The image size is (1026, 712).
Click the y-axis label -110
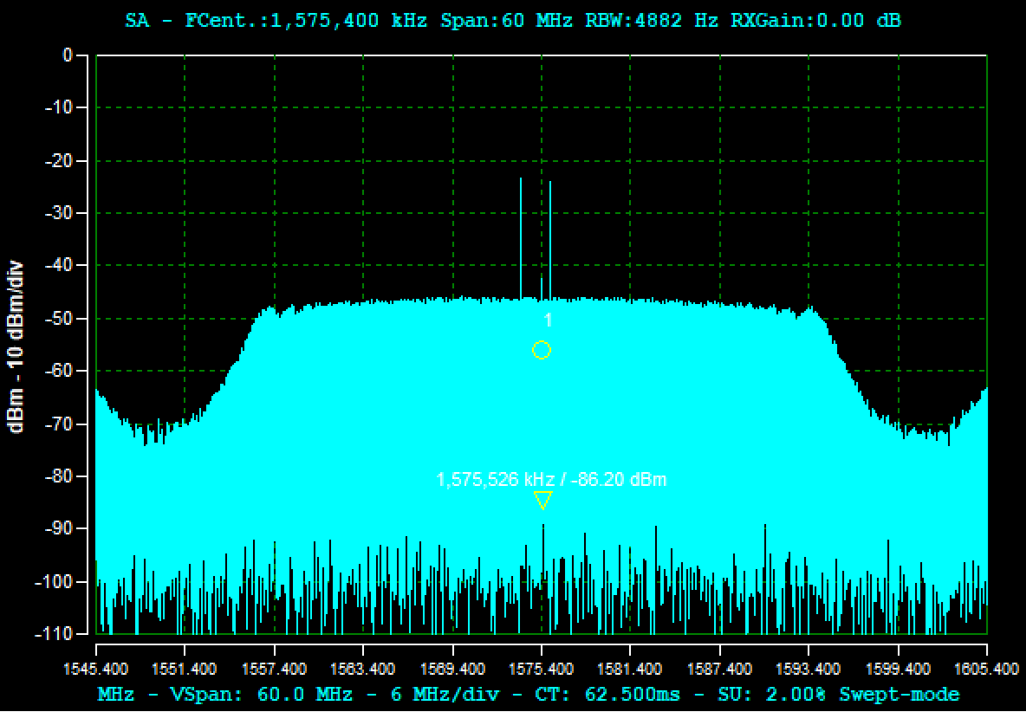point(55,633)
